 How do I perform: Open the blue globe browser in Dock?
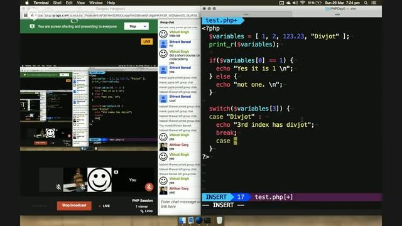[x=199, y=220]
